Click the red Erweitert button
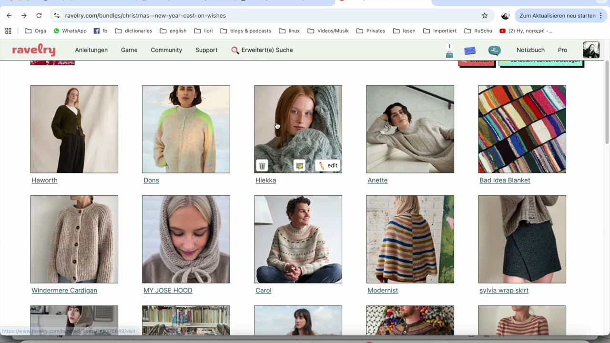Viewport: 610px width, 343px height. coord(477,63)
